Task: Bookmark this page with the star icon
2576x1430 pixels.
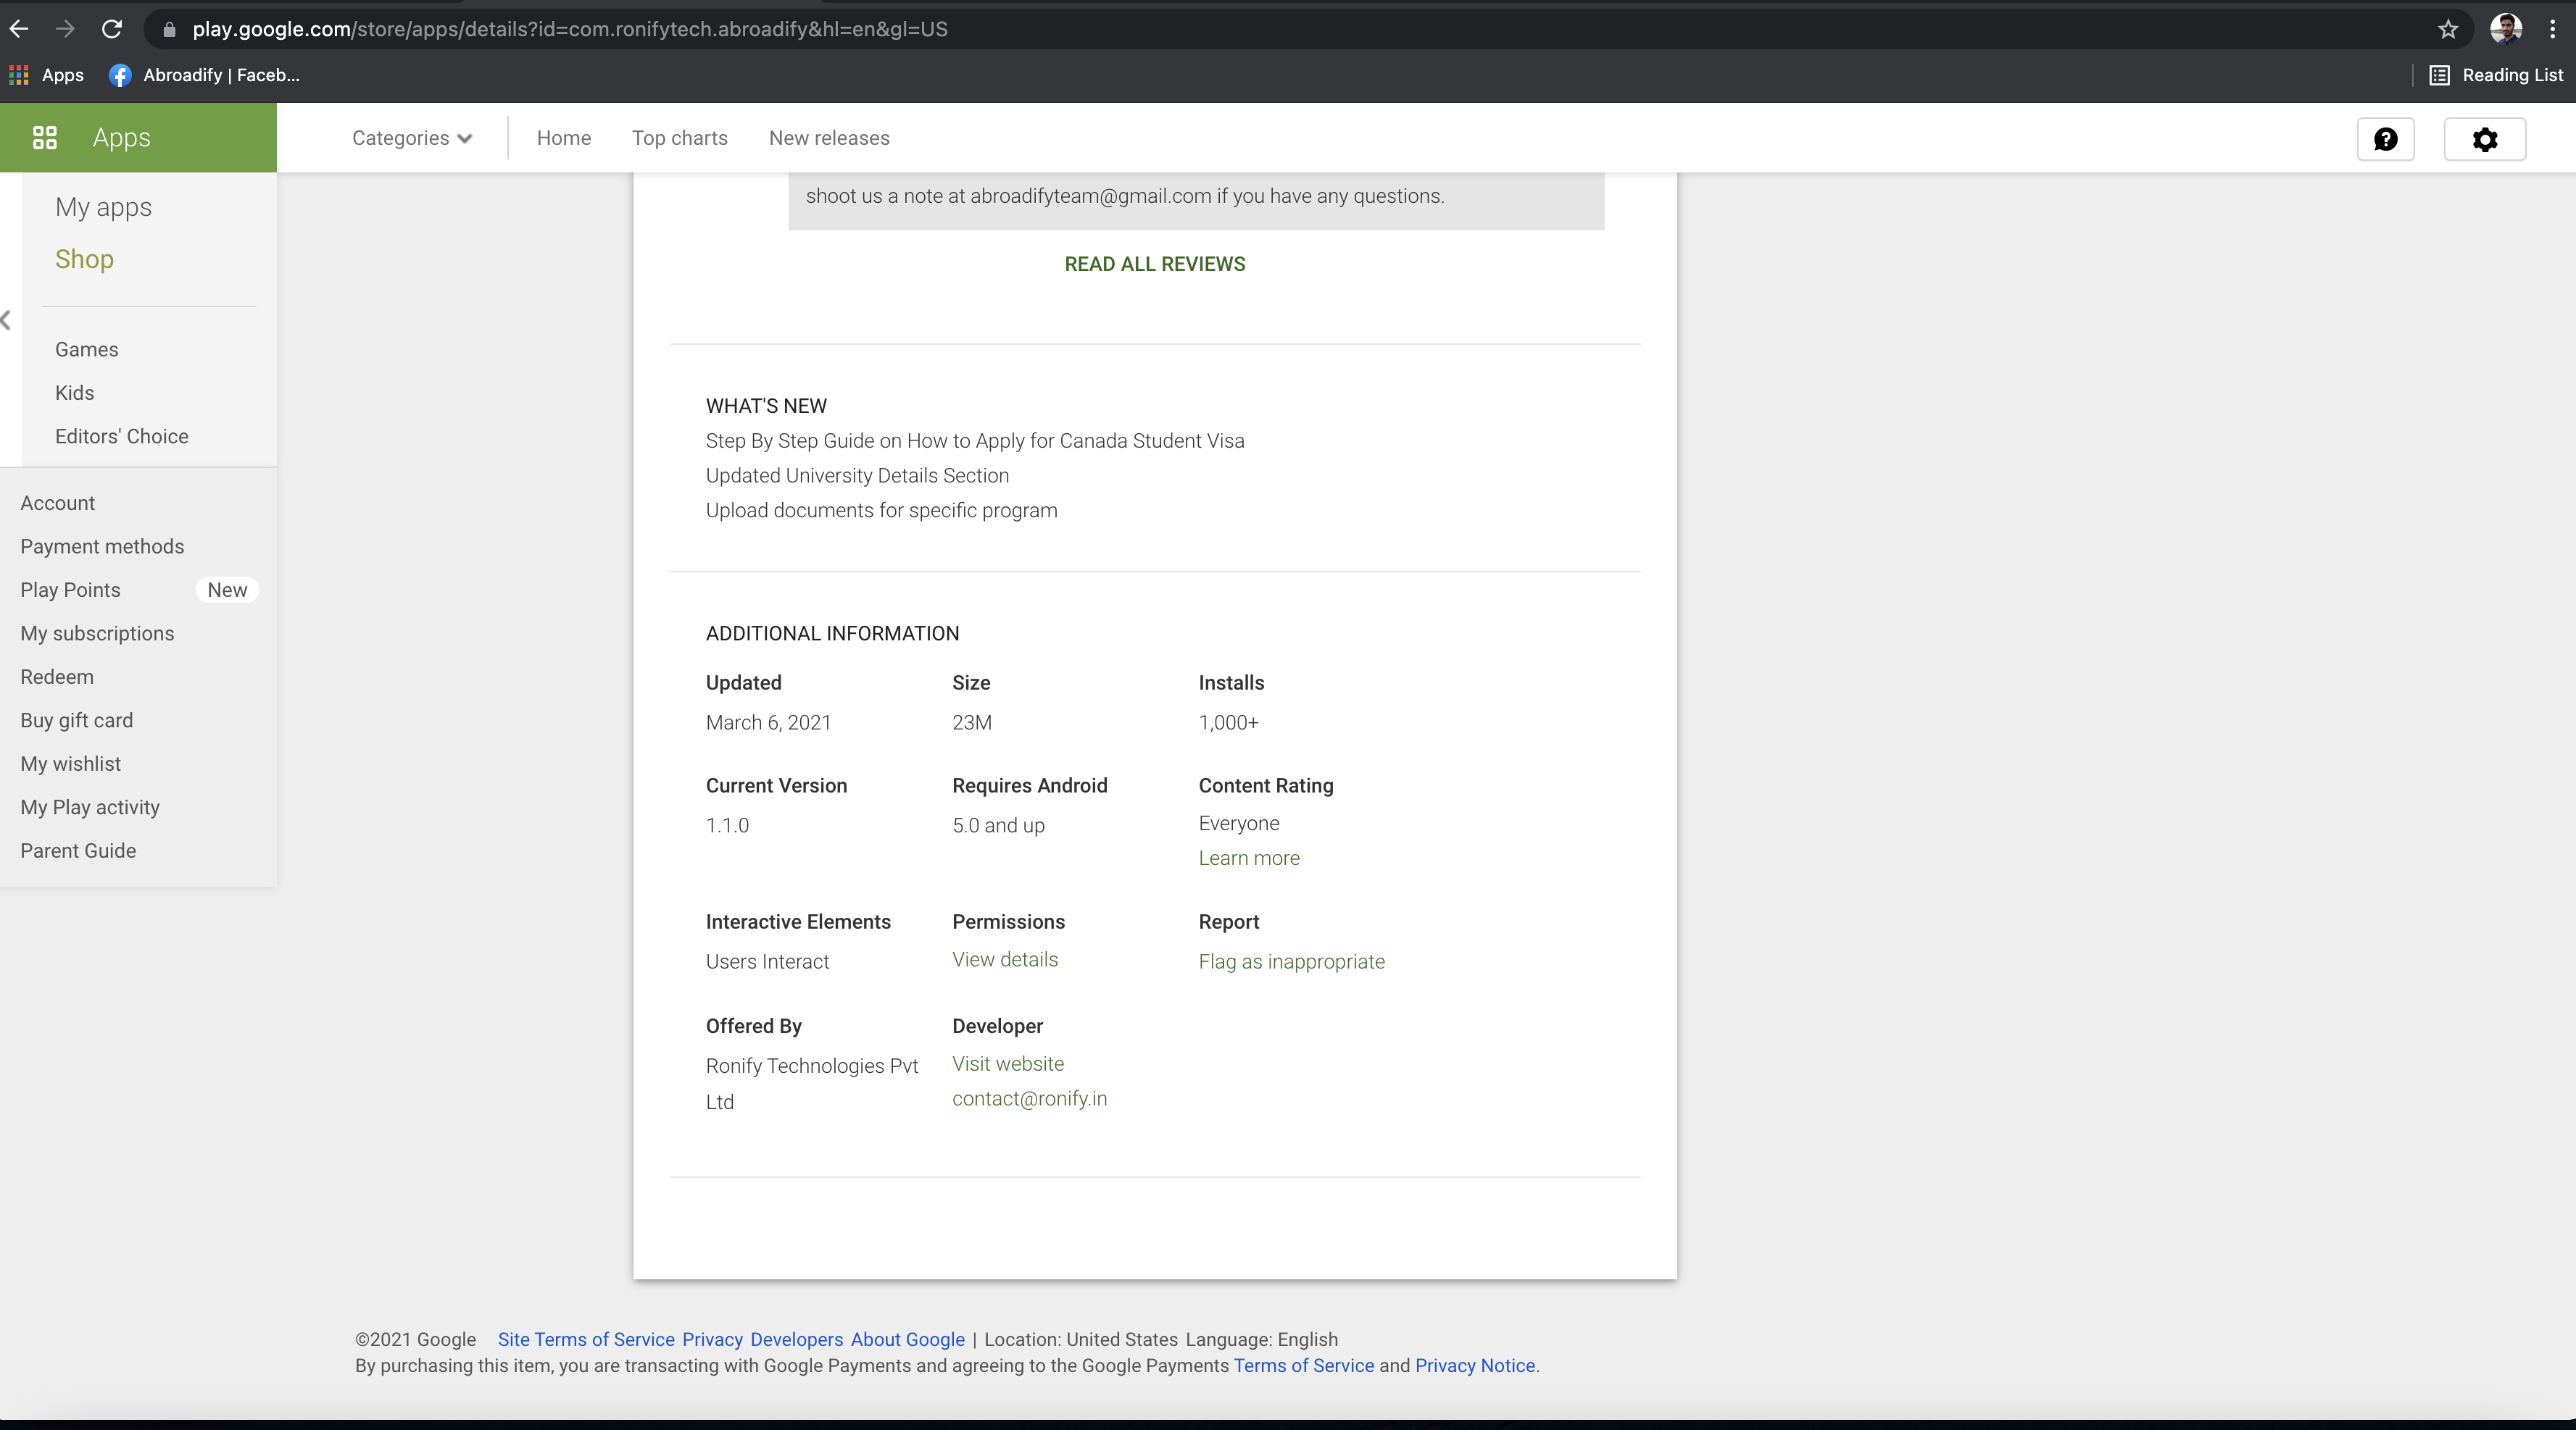Action: point(2447,29)
